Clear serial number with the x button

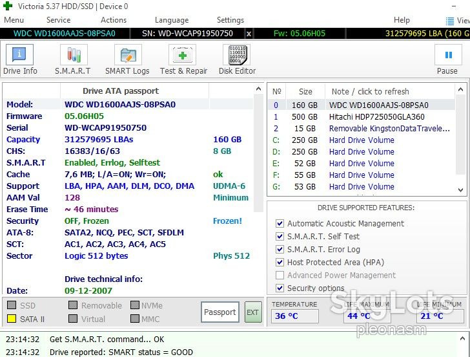click(249, 34)
